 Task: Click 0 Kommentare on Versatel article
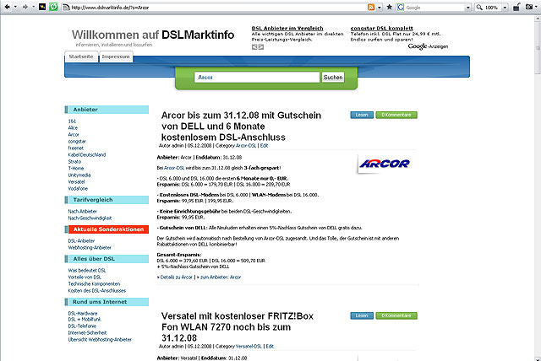(x=396, y=315)
